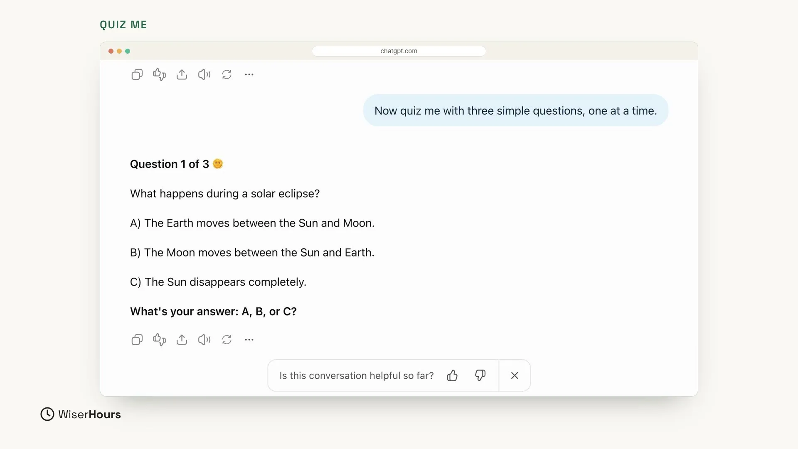Copy the Question 1 of 3 response
This screenshot has height=449, width=798.
pyautogui.click(x=137, y=340)
